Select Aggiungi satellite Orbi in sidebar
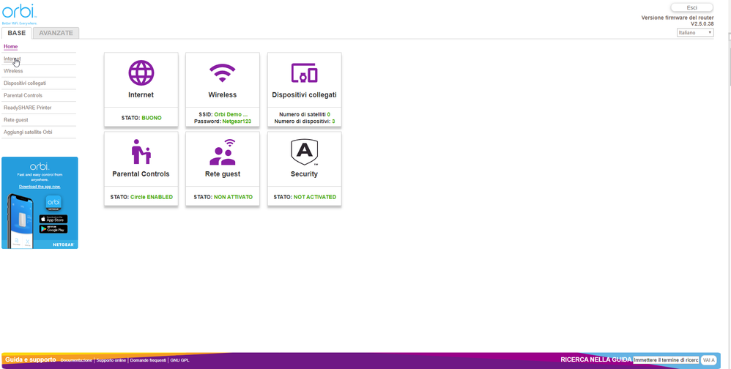The width and height of the screenshot is (731, 369). (x=28, y=132)
